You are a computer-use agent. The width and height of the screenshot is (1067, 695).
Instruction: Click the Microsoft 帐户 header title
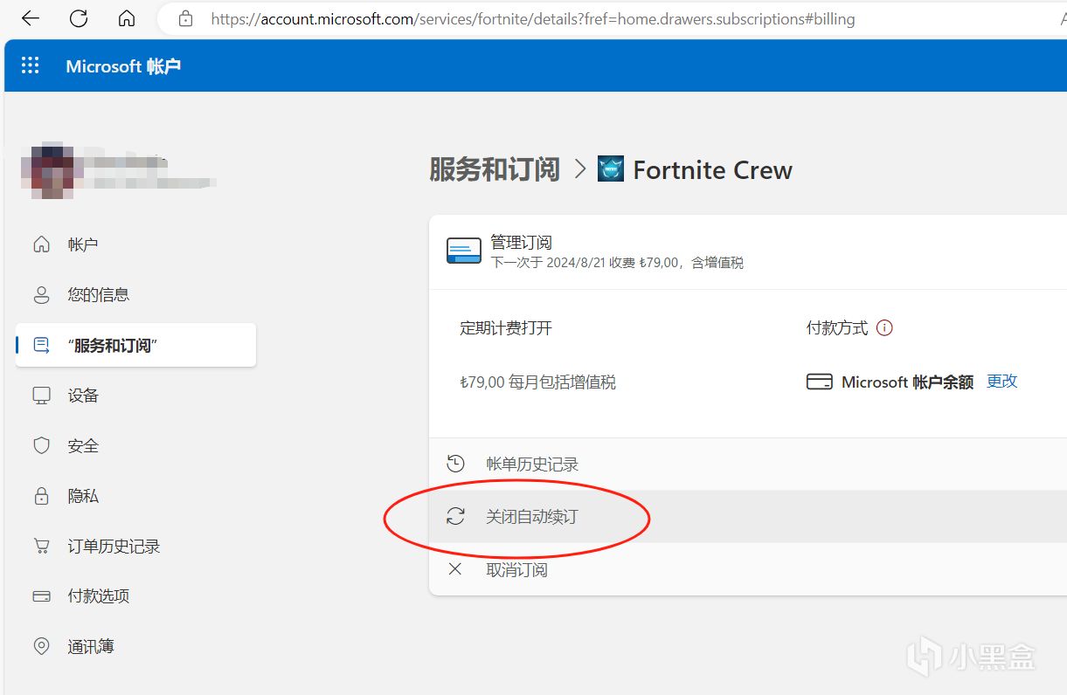[123, 65]
